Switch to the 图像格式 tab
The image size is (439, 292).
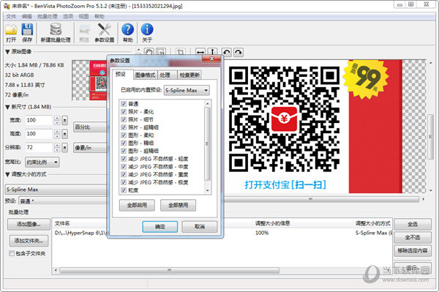click(145, 75)
